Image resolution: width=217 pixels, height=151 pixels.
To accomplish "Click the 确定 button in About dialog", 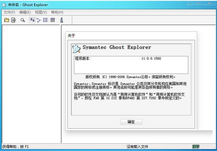I will (131, 122).
